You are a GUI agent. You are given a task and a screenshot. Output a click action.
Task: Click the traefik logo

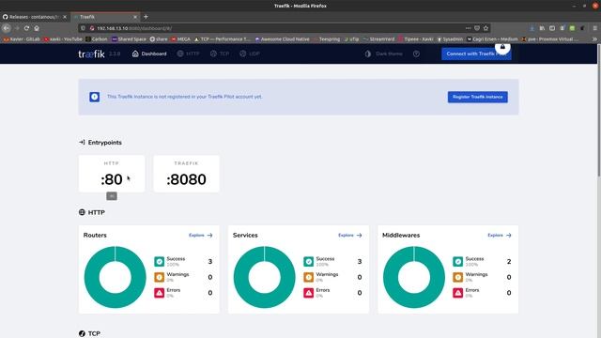(91, 54)
